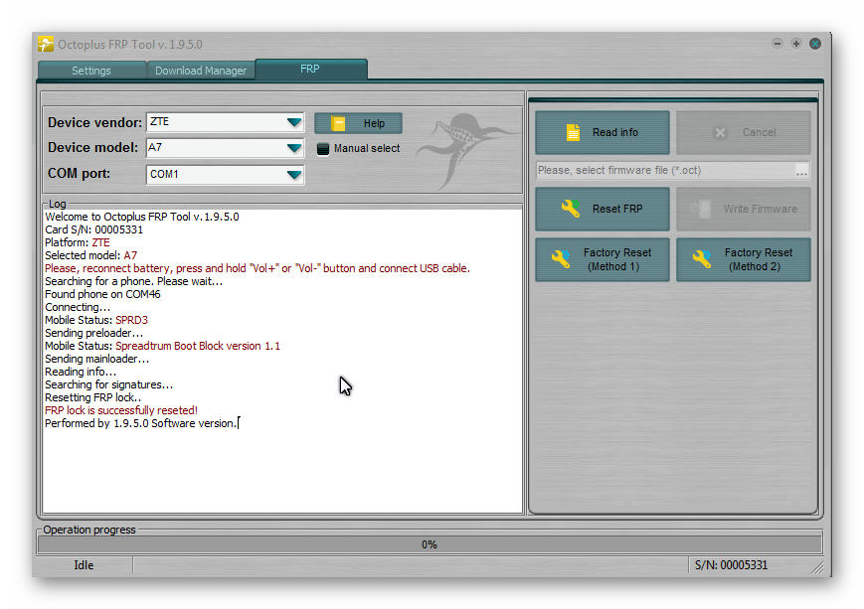Screen dimensions: 864x609
Task: Click the Read info document icon
Action: tap(573, 133)
